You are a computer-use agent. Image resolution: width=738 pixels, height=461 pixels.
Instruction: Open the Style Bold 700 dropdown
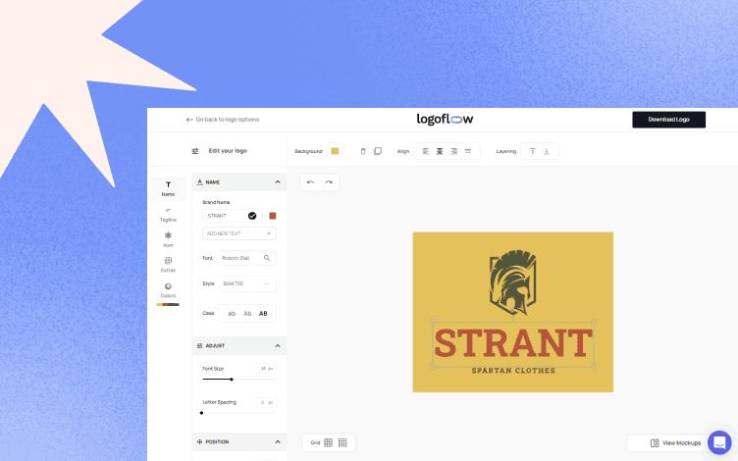247,283
